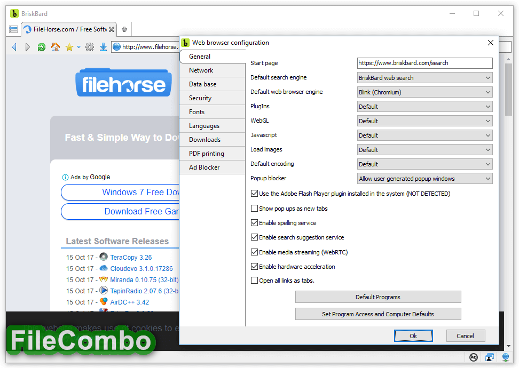Viewport: 519px width, 368px height.
Task: Open the Popup blocker dropdown
Action: (424, 179)
